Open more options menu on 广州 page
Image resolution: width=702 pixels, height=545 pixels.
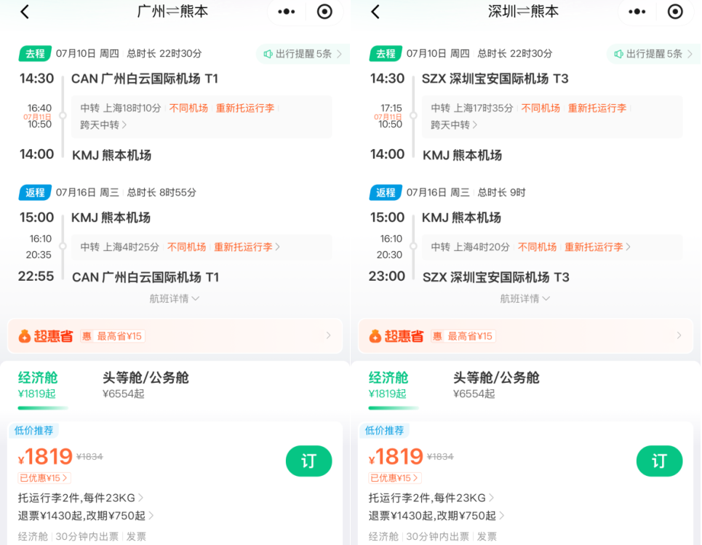[x=286, y=12]
